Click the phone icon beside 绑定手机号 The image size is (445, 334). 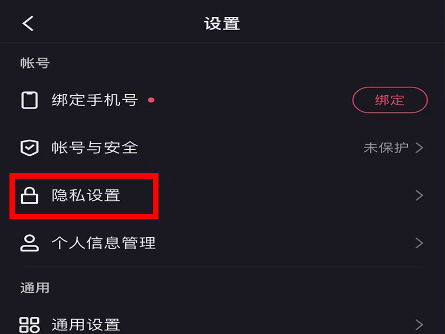point(29,100)
